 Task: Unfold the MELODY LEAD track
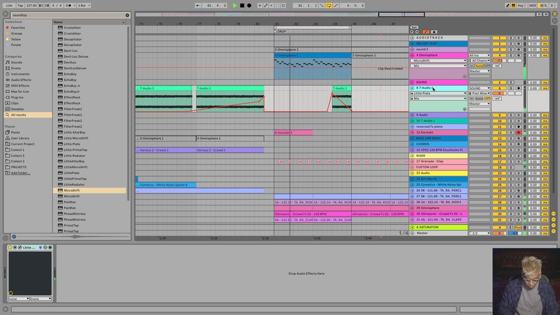(412, 44)
